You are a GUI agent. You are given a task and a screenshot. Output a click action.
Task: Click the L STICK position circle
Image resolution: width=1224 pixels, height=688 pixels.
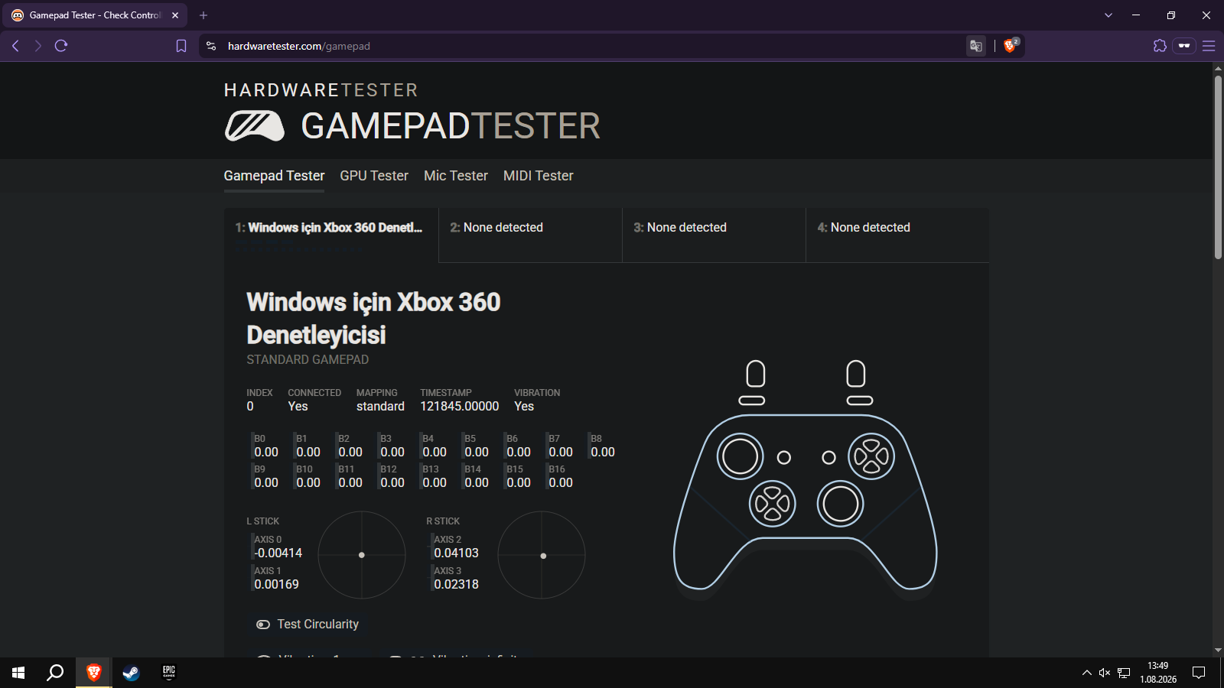[x=362, y=555]
